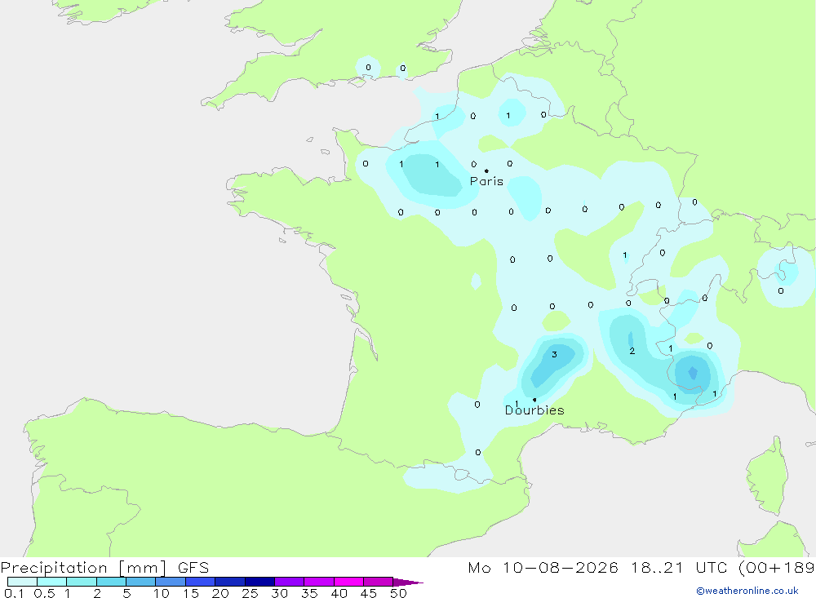Click the '50' legend scale value
The image size is (816, 598).
(x=398, y=593)
